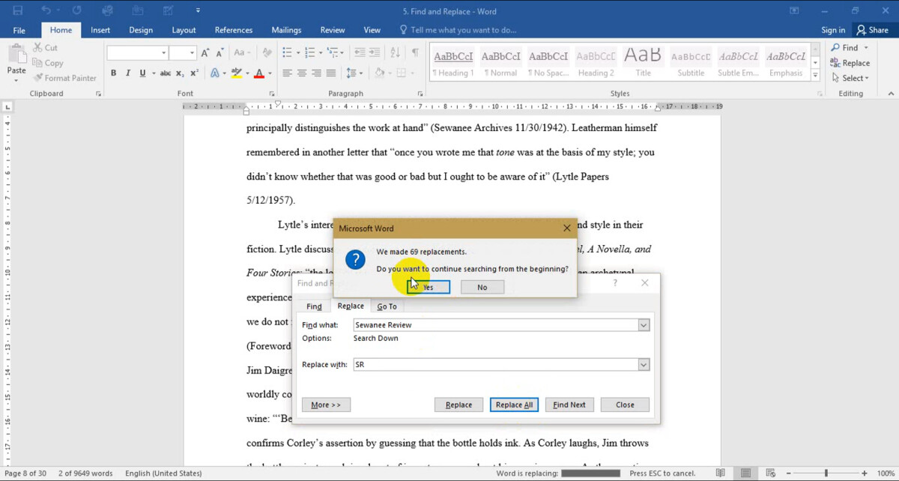Click the zoom slider handle

826,474
